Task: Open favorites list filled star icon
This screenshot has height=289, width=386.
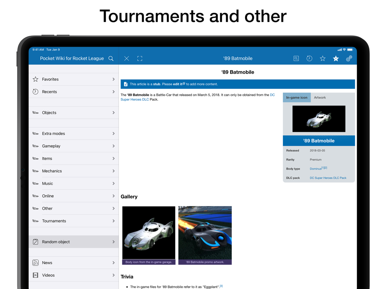Action: [x=336, y=59]
